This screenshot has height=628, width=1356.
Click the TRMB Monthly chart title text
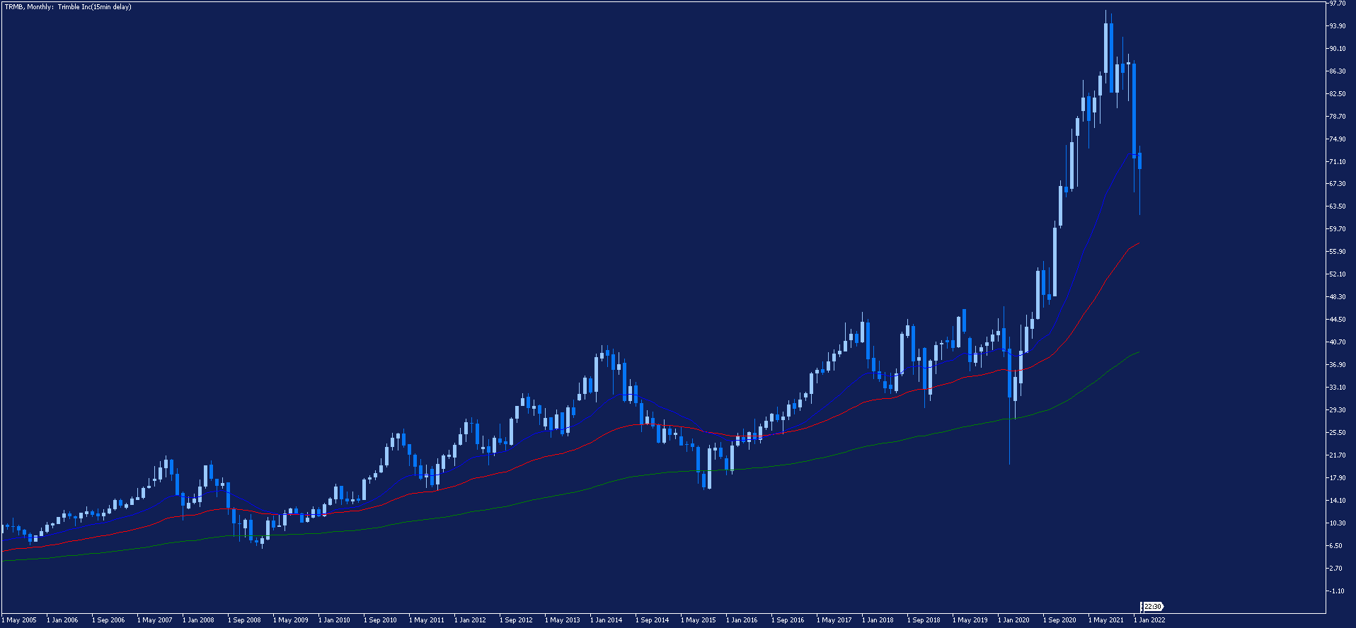click(68, 7)
